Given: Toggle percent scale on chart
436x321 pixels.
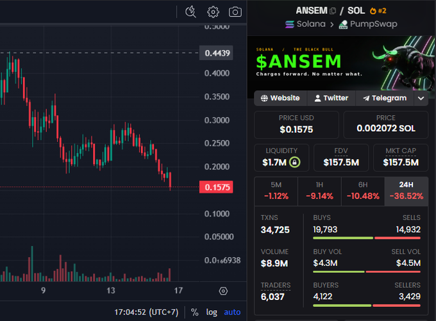Looking at the screenshot, I should [x=195, y=313].
